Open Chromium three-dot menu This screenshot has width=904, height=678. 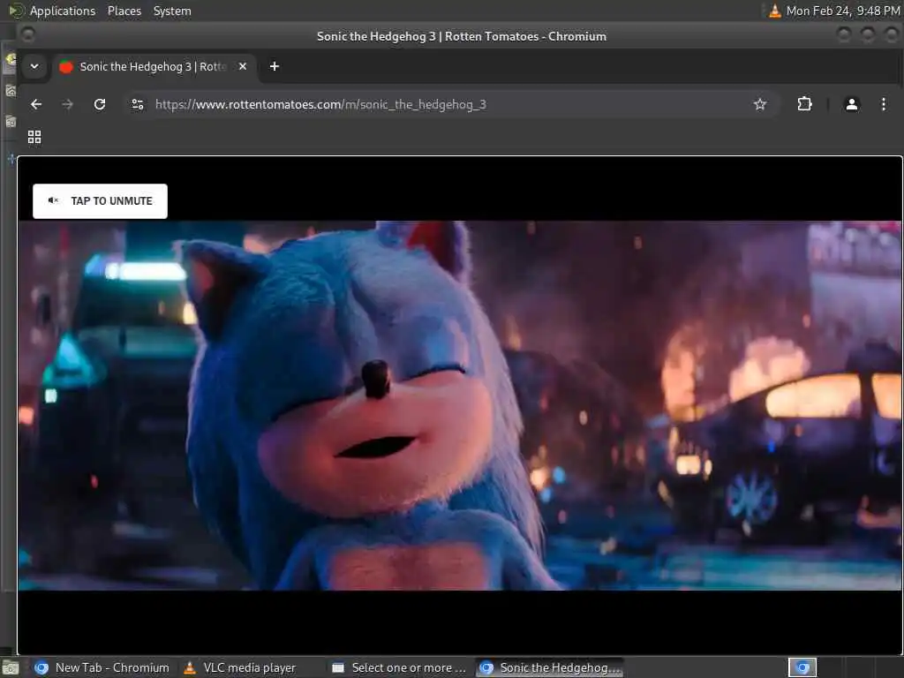click(883, 104)
